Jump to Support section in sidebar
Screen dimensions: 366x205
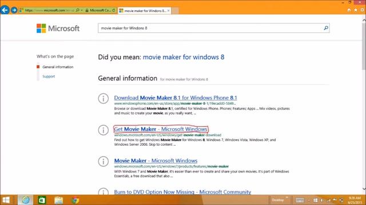pos(49,76)
